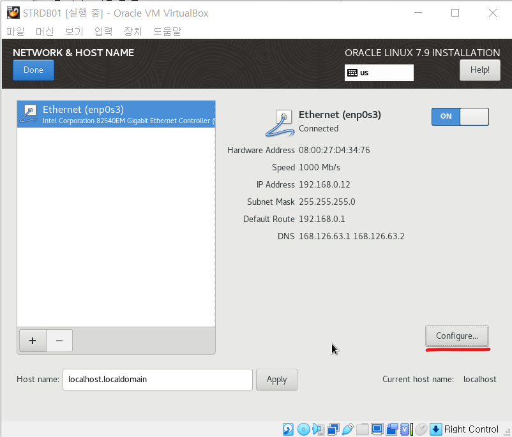
Task: Click the Subnet Mask value 255.255.255.0
Action: pyautogui.click(x=327, y=202)
